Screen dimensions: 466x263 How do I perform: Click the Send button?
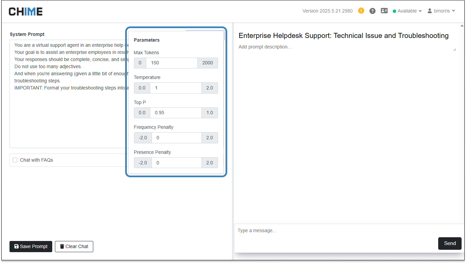tap(450, 243)
